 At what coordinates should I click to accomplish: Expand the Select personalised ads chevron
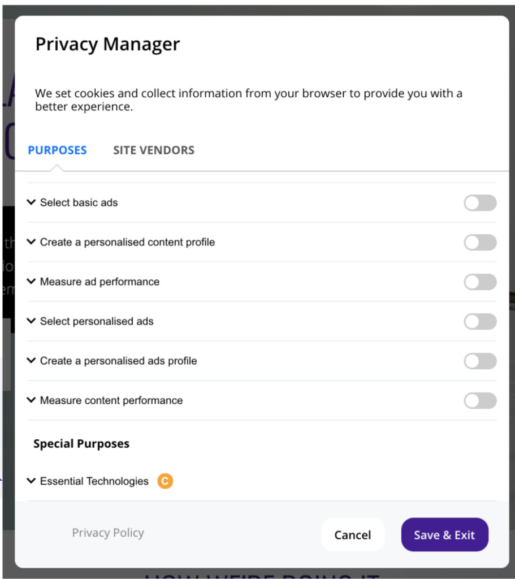coord(32,321)
